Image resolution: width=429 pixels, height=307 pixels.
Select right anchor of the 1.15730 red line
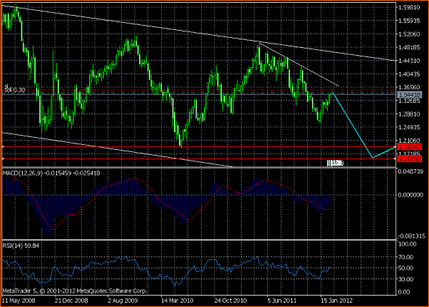[x=395, y=158]
